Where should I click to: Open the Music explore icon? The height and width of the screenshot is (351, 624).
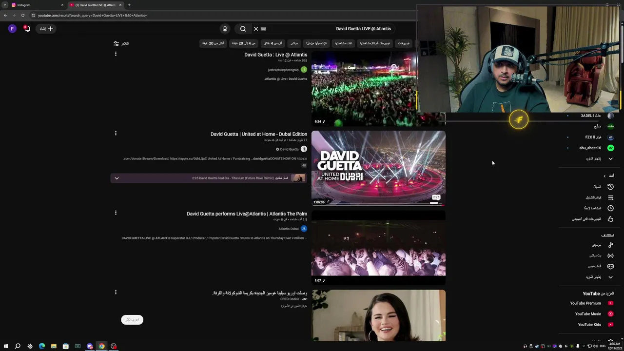click(610, 245)
